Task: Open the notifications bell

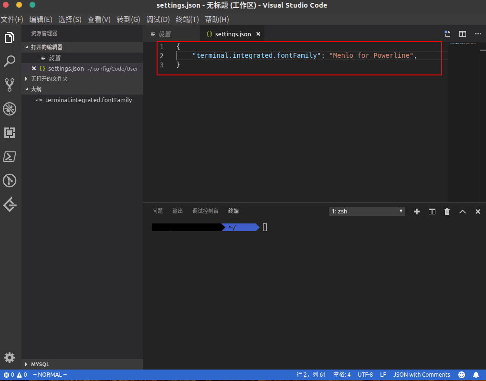Action: click(476, 374)
